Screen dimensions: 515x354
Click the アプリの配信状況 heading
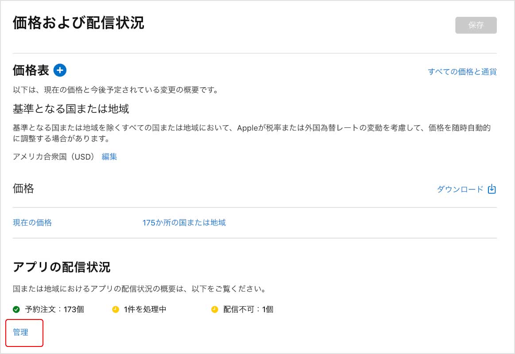point(62,267)
